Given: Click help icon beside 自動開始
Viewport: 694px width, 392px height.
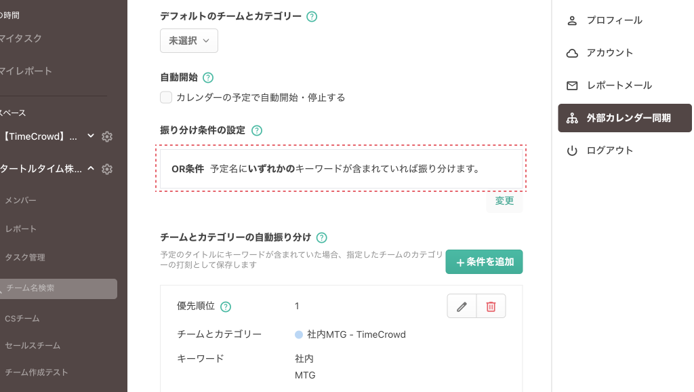Looking at the screenshot, I should point(208,78).
